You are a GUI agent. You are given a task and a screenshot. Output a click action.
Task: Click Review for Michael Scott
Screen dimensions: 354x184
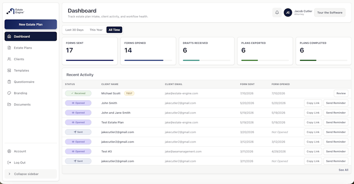(x=341, y=93)
